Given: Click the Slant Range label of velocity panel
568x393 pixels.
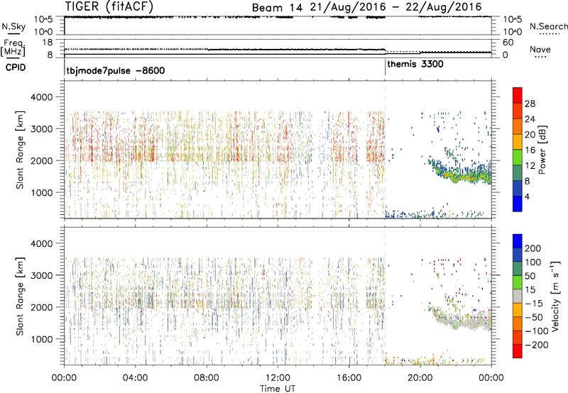Looking at the screenshot, I should click(x=20, y=297).
